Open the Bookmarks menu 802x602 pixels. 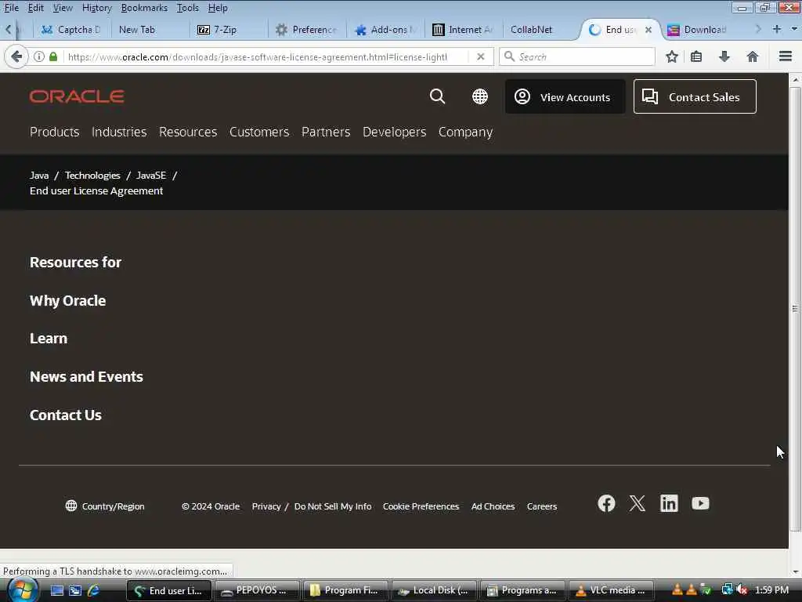(144, 8)
